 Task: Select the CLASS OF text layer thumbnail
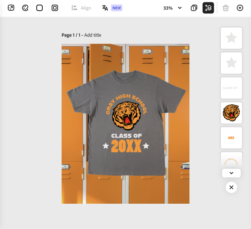pos(231,88)
